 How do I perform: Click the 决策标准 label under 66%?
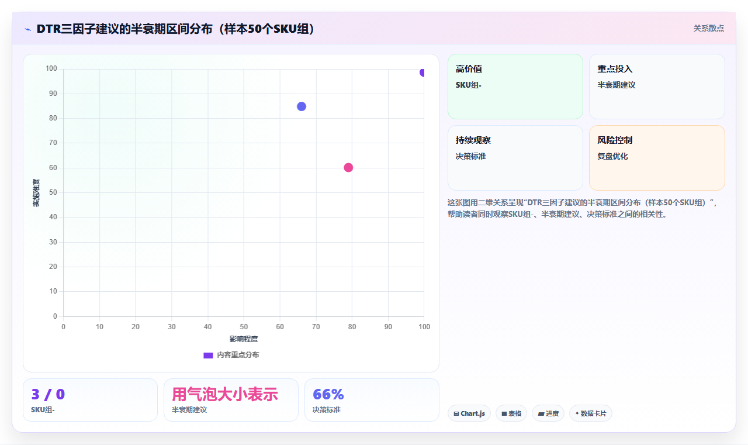[x=327, y=410]
